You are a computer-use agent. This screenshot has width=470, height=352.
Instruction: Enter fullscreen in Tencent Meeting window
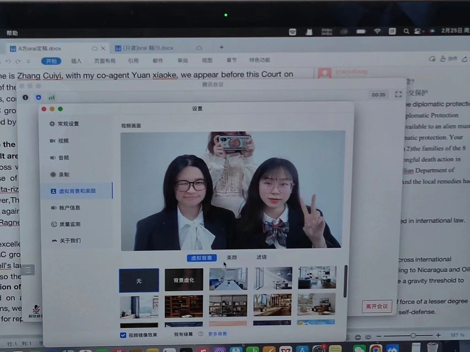pos(398,94)
